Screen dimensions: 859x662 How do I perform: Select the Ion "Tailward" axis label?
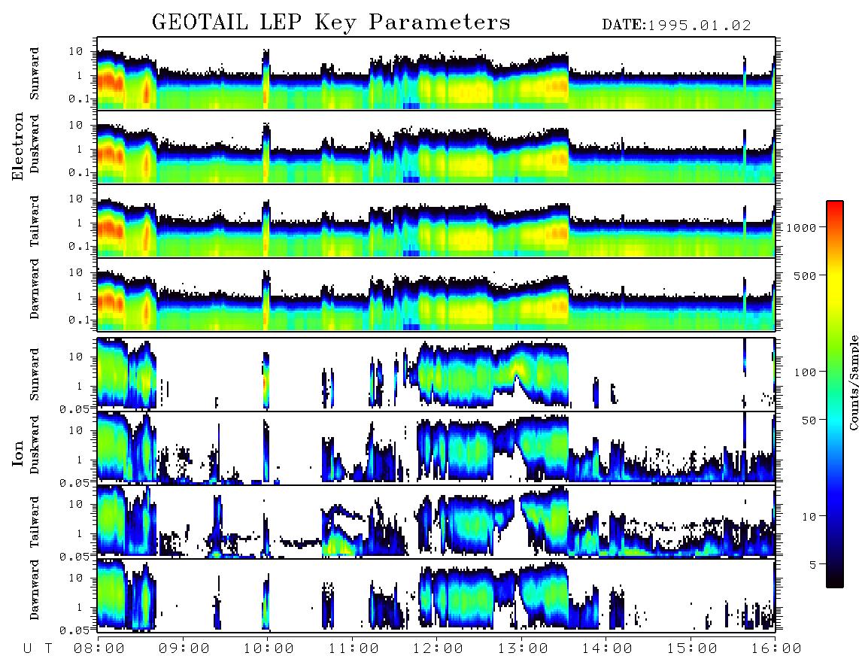[x=34, y=522]
